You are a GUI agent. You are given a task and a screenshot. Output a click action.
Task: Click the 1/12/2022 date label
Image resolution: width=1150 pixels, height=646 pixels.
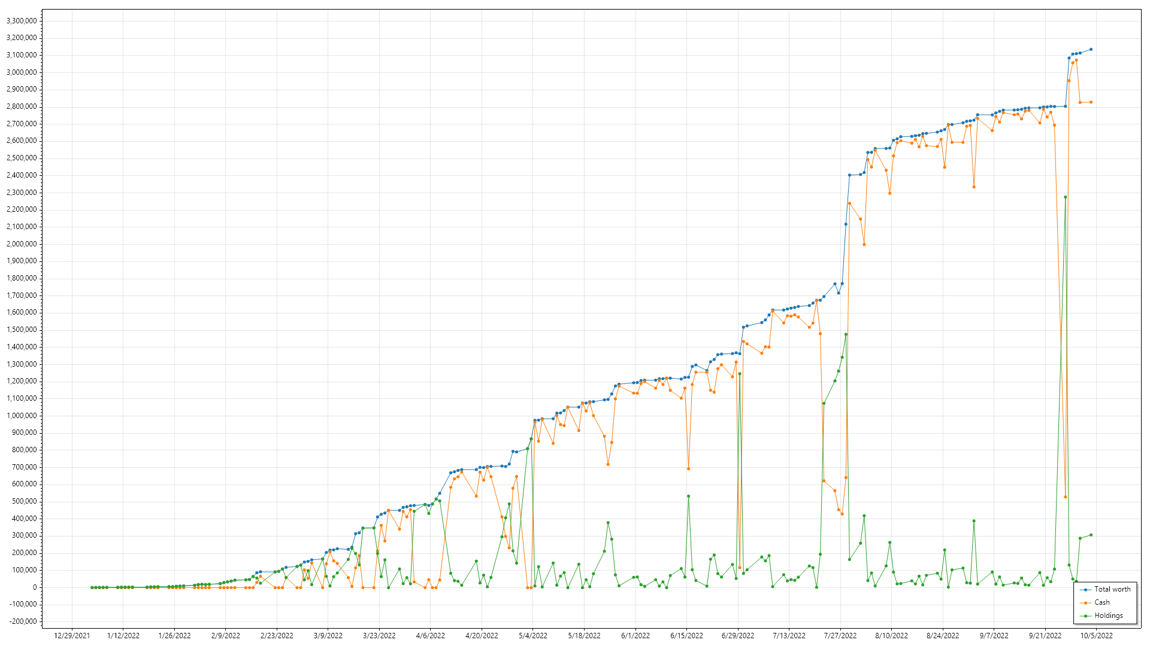(x=123, y=636)
